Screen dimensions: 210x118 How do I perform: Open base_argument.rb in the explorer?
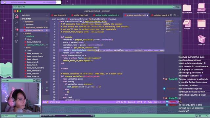(34, 53)
